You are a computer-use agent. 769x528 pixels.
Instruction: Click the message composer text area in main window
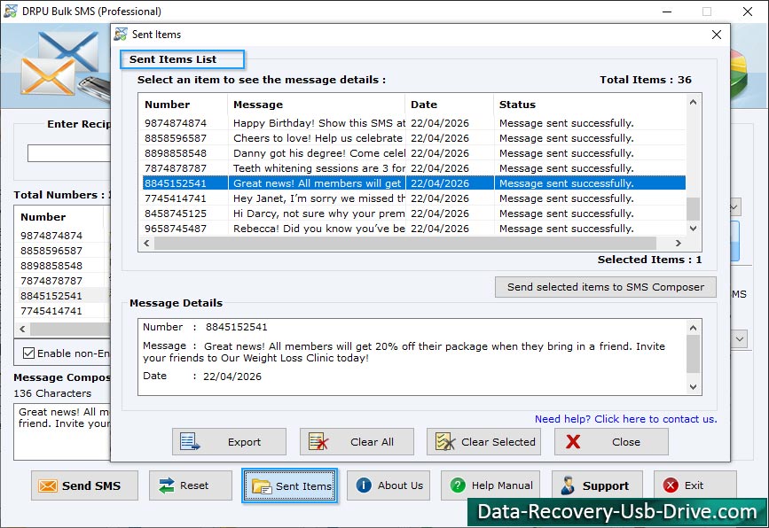coord(62,432)
